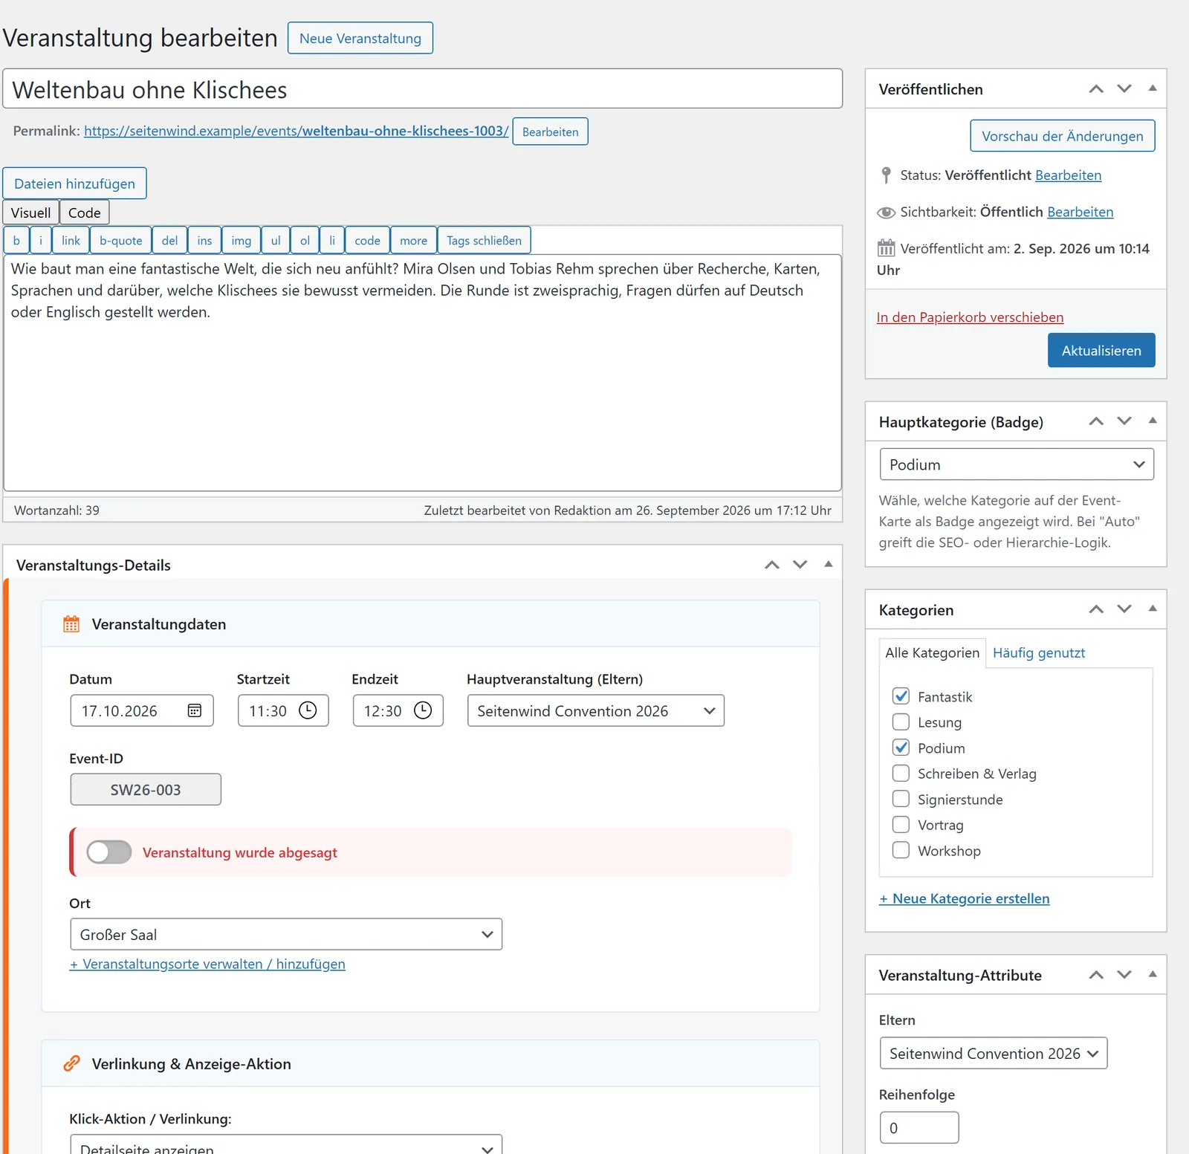This screenshot has height=1154, width=1189.
Task: Uncheck the Fantastik category
Action: pyautogui.click(x=901, y=696)
